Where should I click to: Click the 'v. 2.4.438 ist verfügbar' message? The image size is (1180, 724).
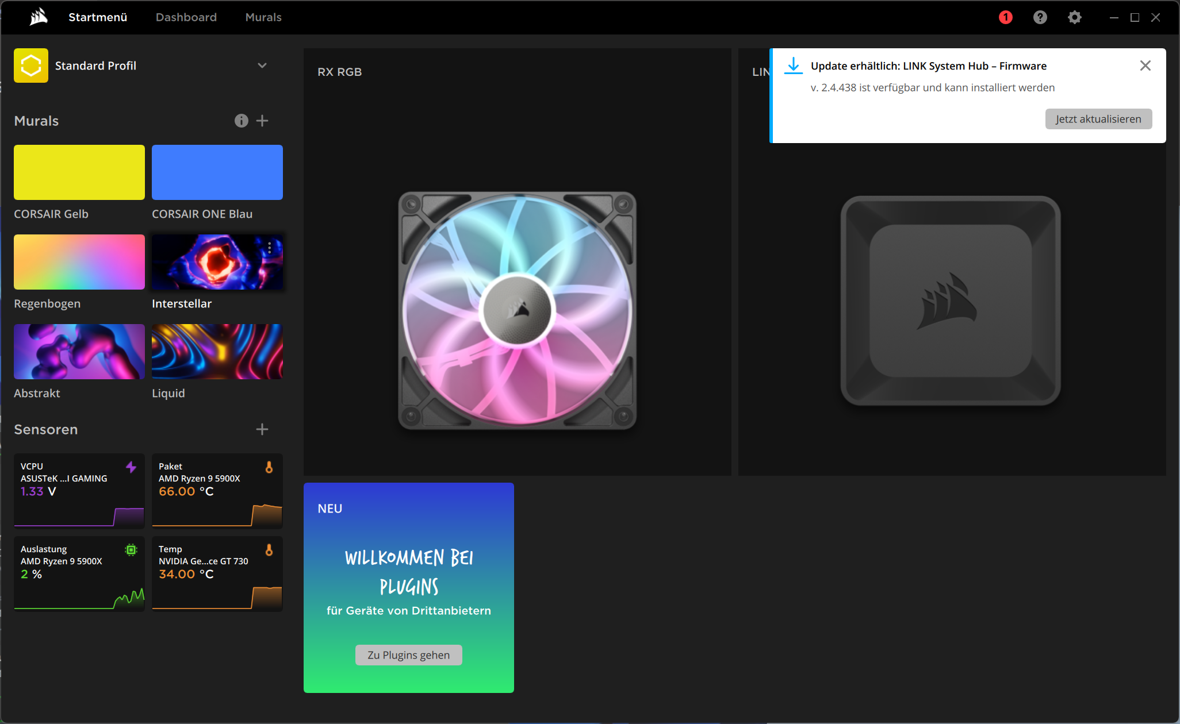[x=933, y=87]
